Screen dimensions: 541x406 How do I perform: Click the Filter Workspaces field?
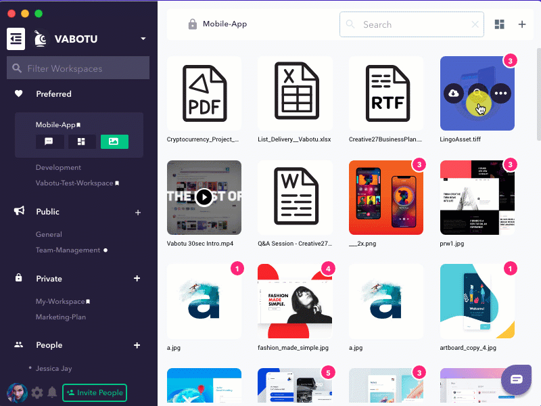coord(78,68)
